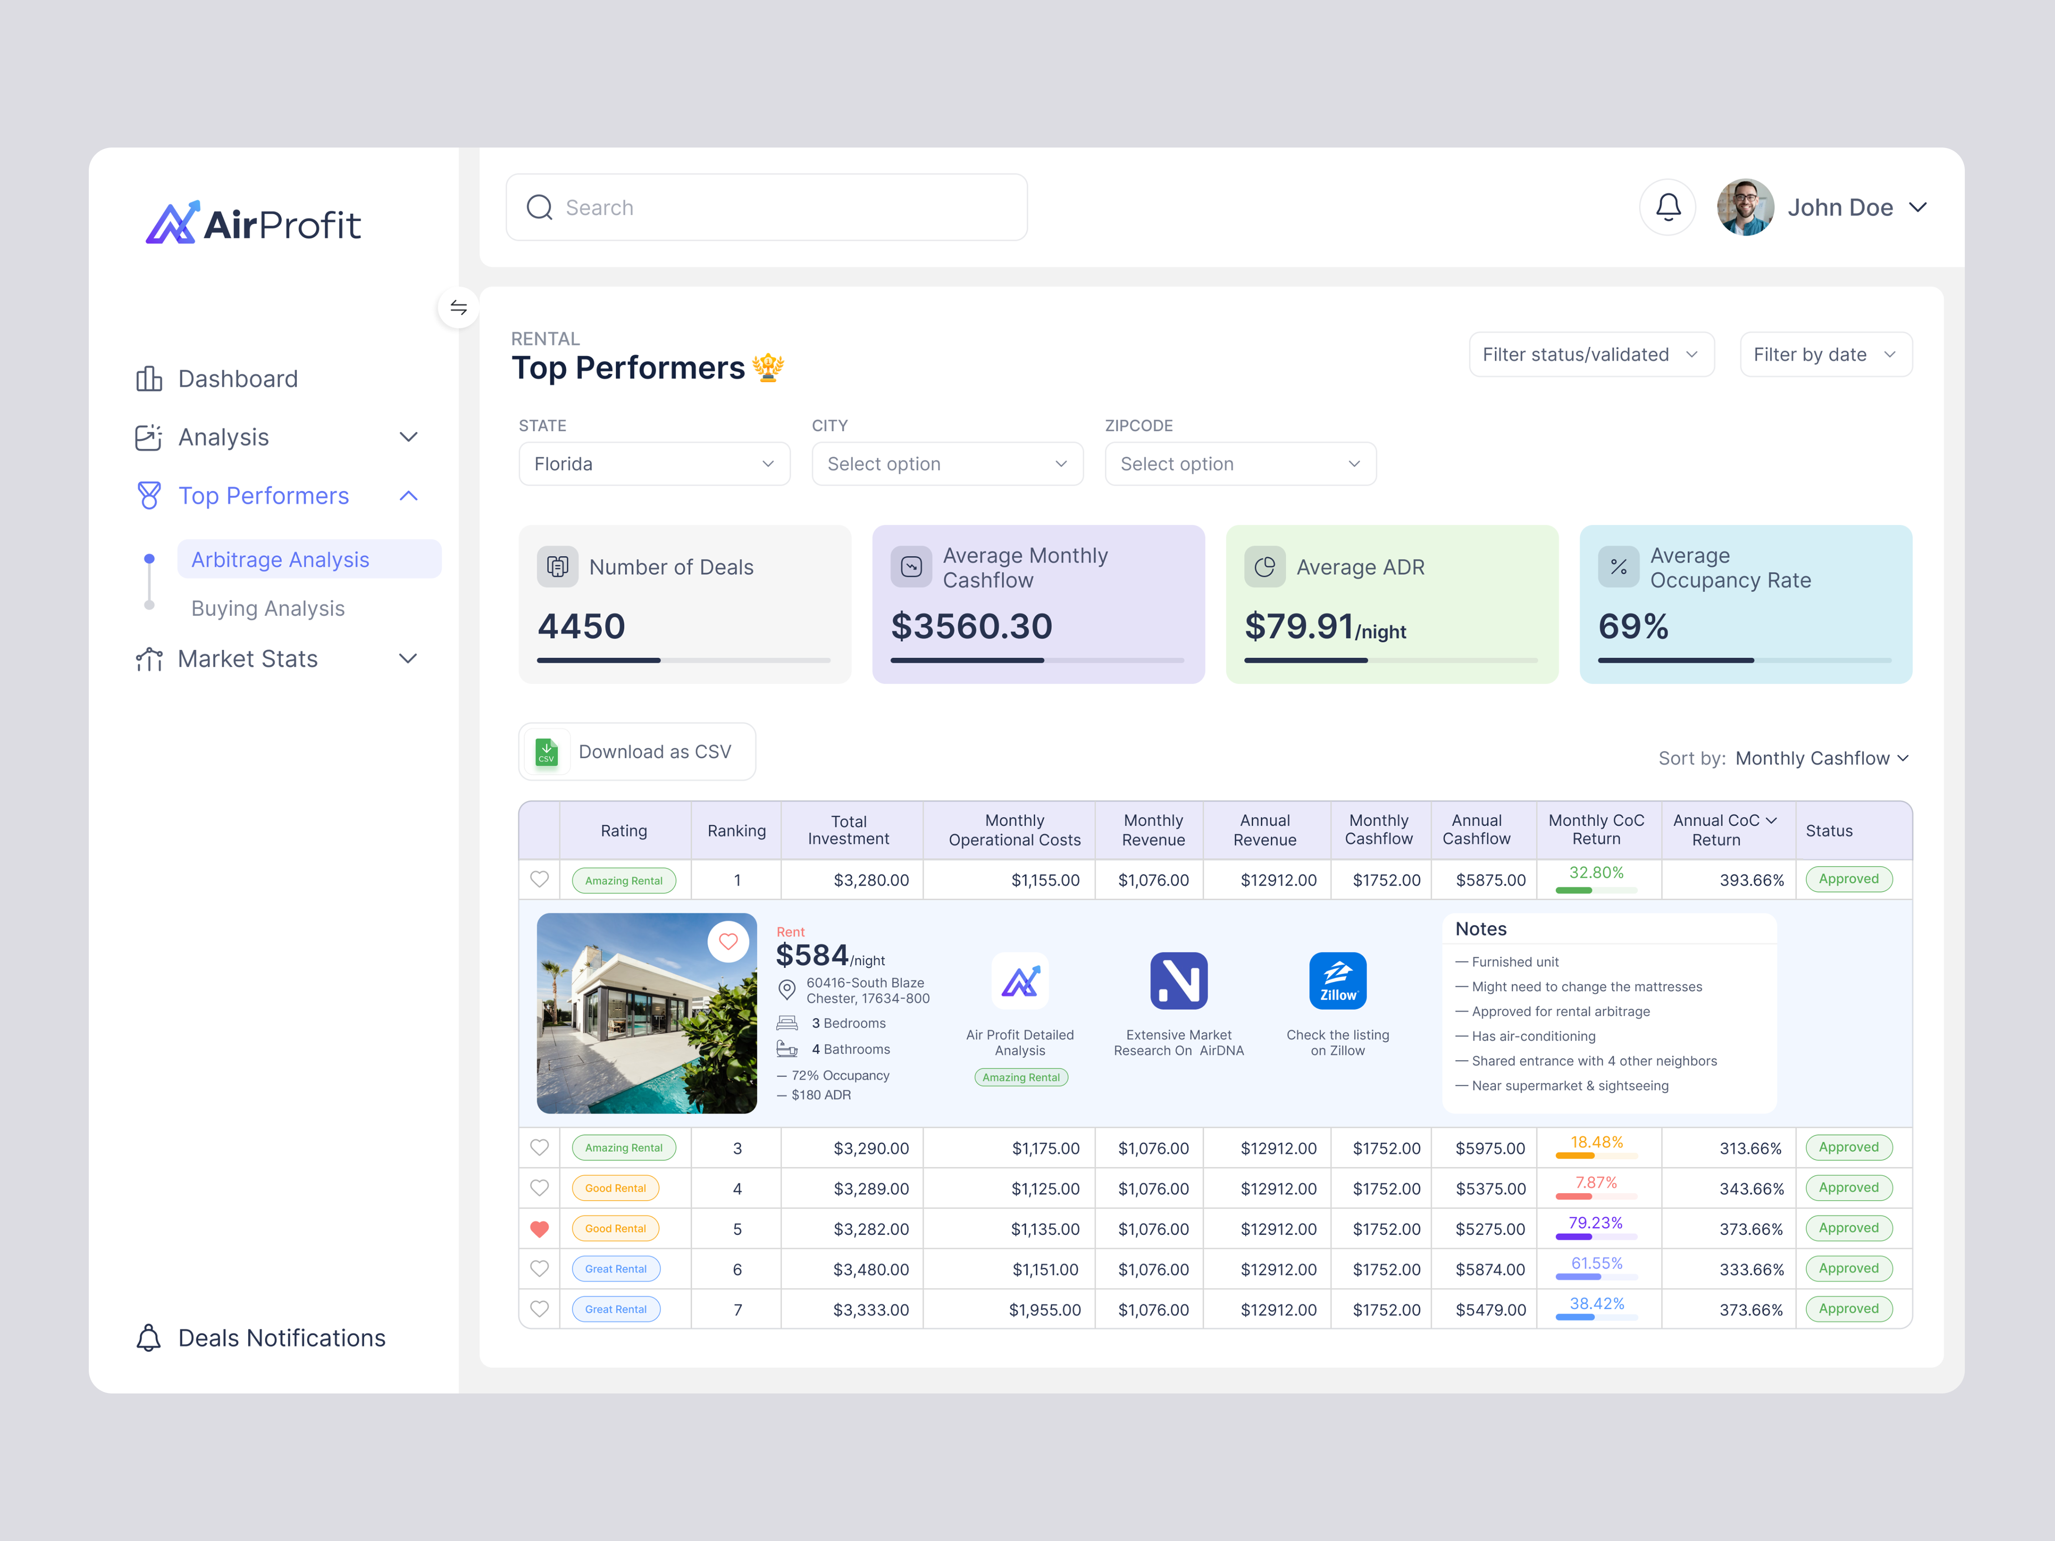Open the Analysis menu item
This screenshot has width=2055, height=1541.
click(223, 437)
